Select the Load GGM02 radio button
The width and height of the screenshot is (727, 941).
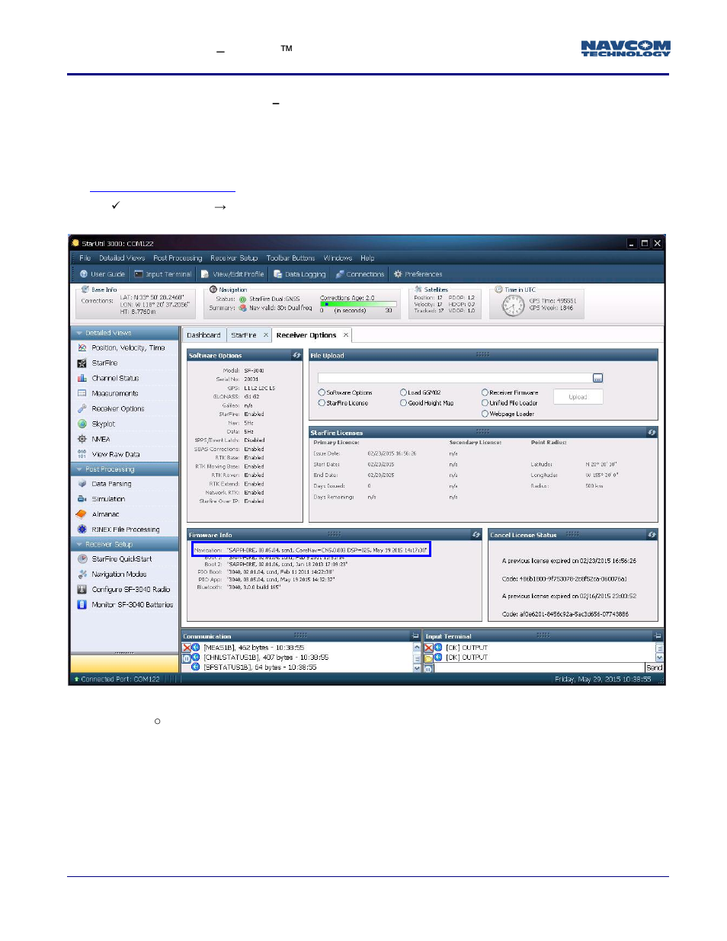403,393
